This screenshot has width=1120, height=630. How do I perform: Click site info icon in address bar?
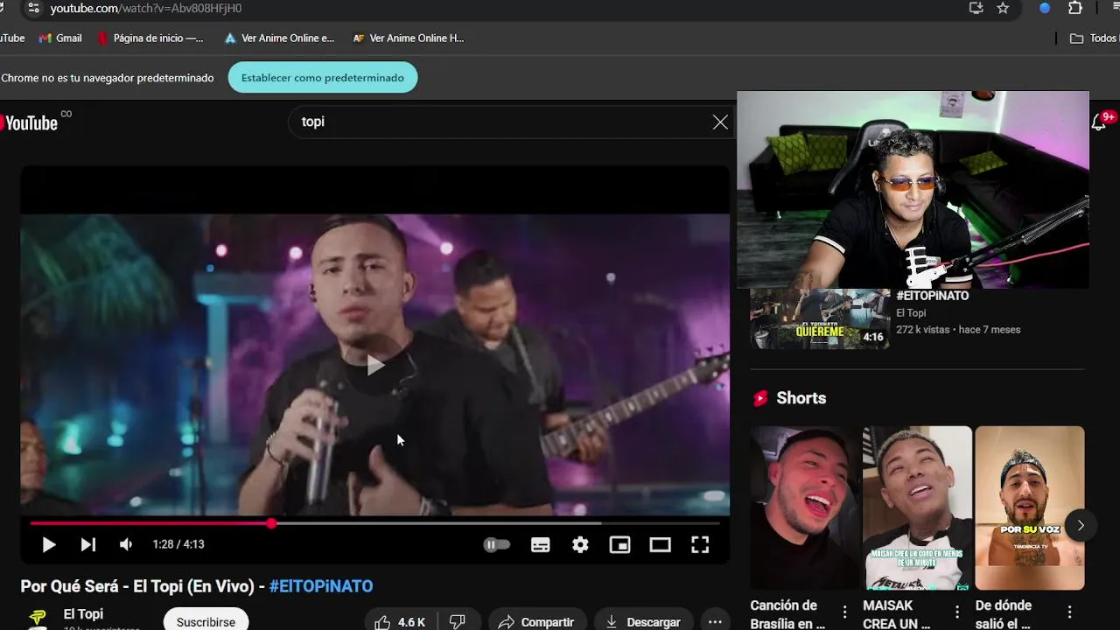click(x=32, y=8)
